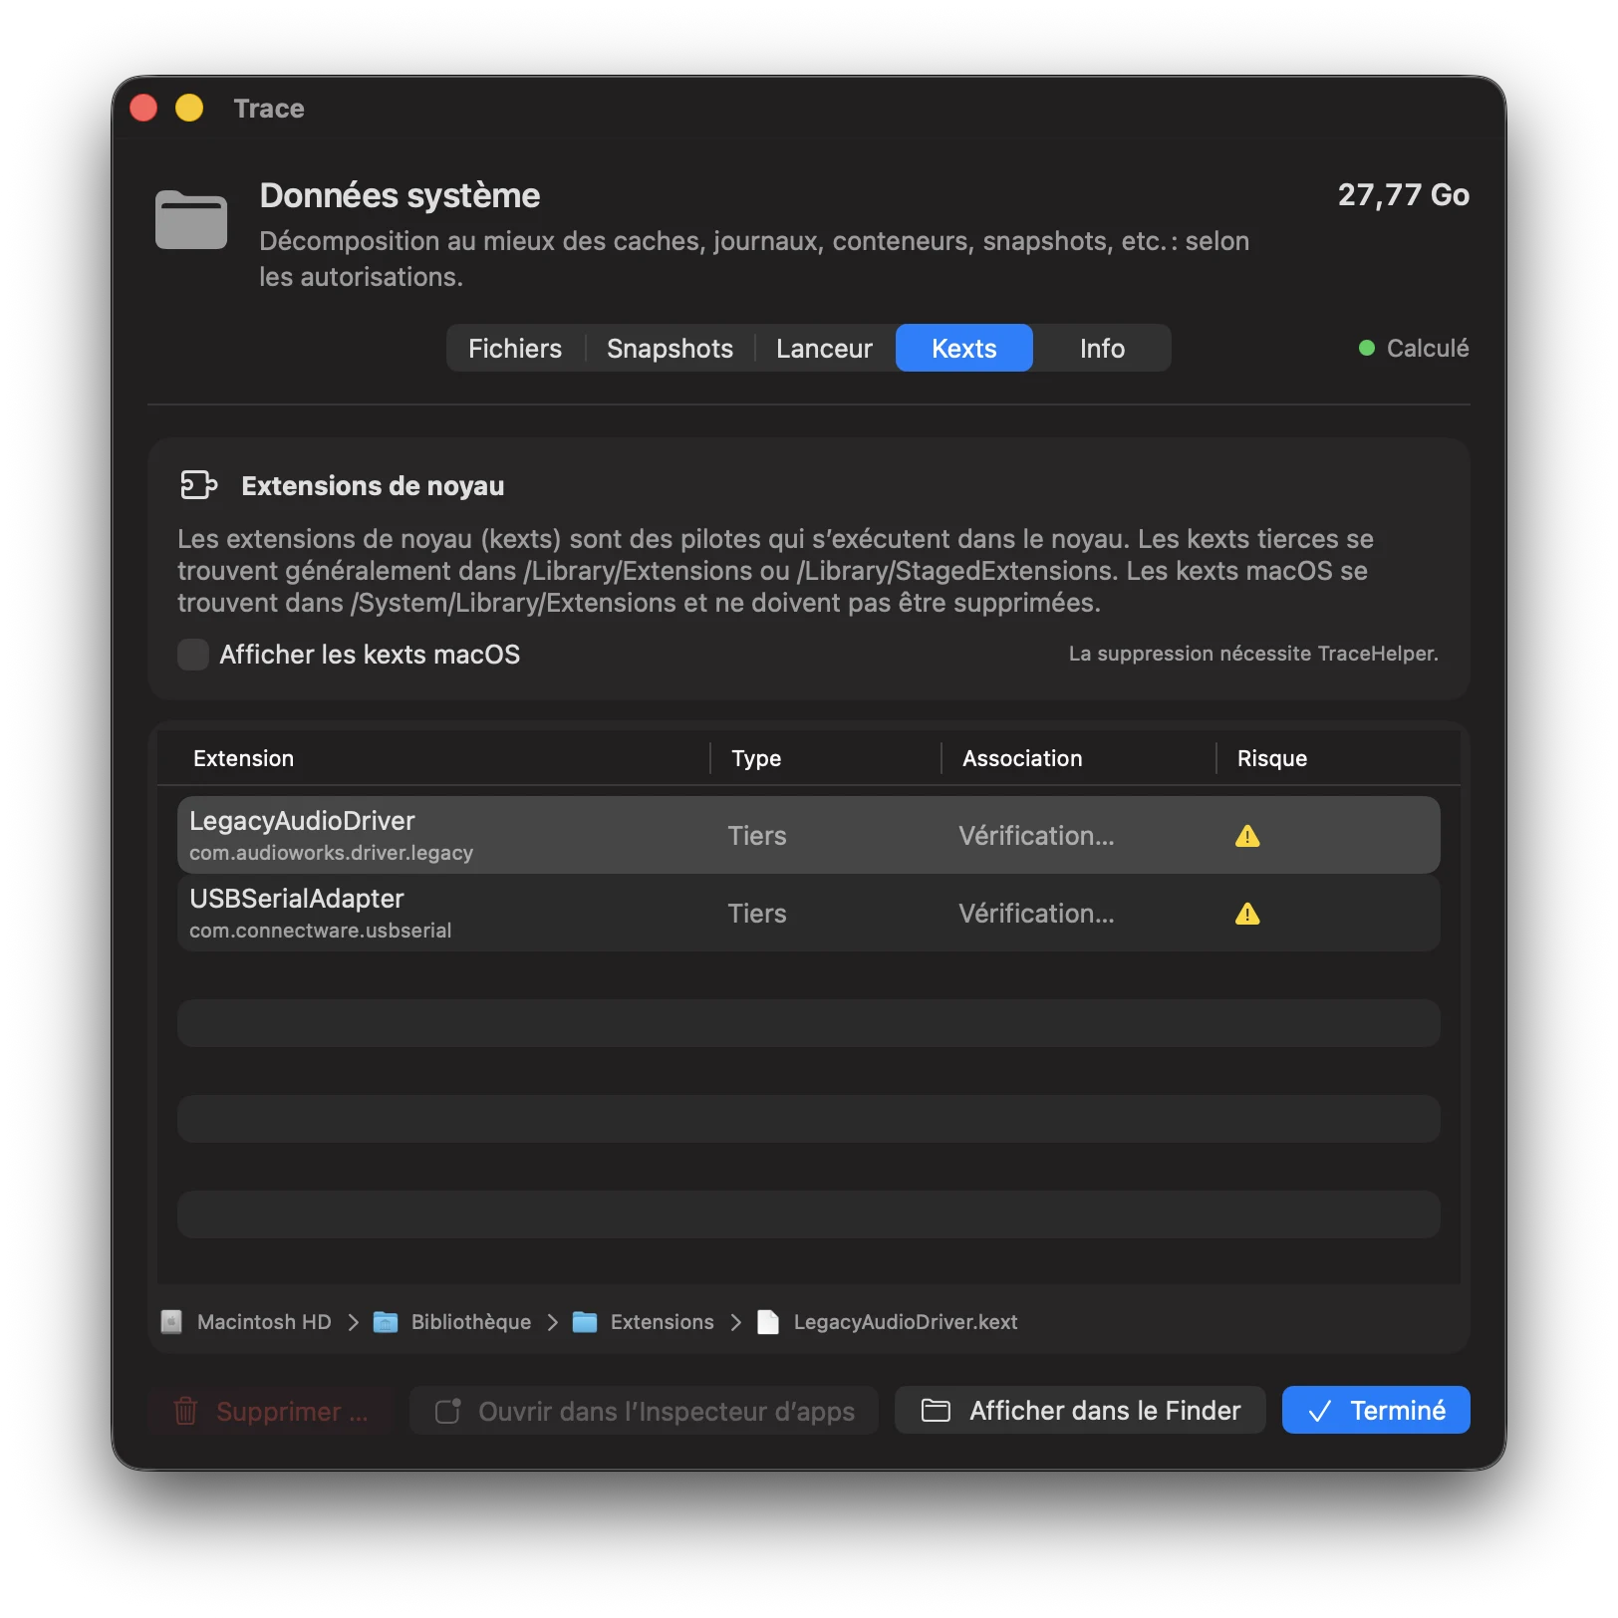Click com.connectware.usbserial bundle identifier
1618x1618 pixels.
(x=320, y=931)
